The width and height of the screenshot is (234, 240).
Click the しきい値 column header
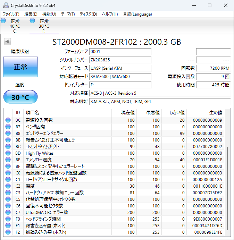click(x=174, y=113)
